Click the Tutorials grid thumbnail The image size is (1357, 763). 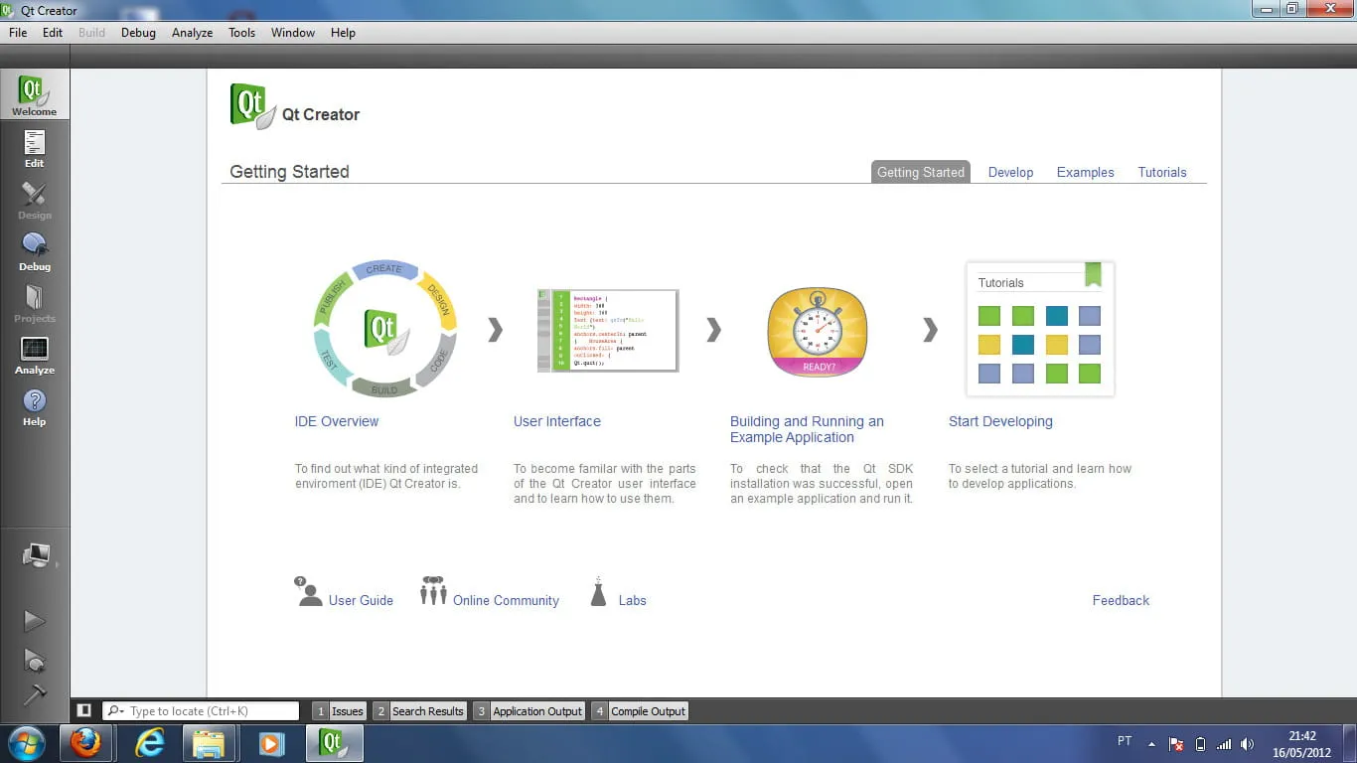pos(1040,329)
